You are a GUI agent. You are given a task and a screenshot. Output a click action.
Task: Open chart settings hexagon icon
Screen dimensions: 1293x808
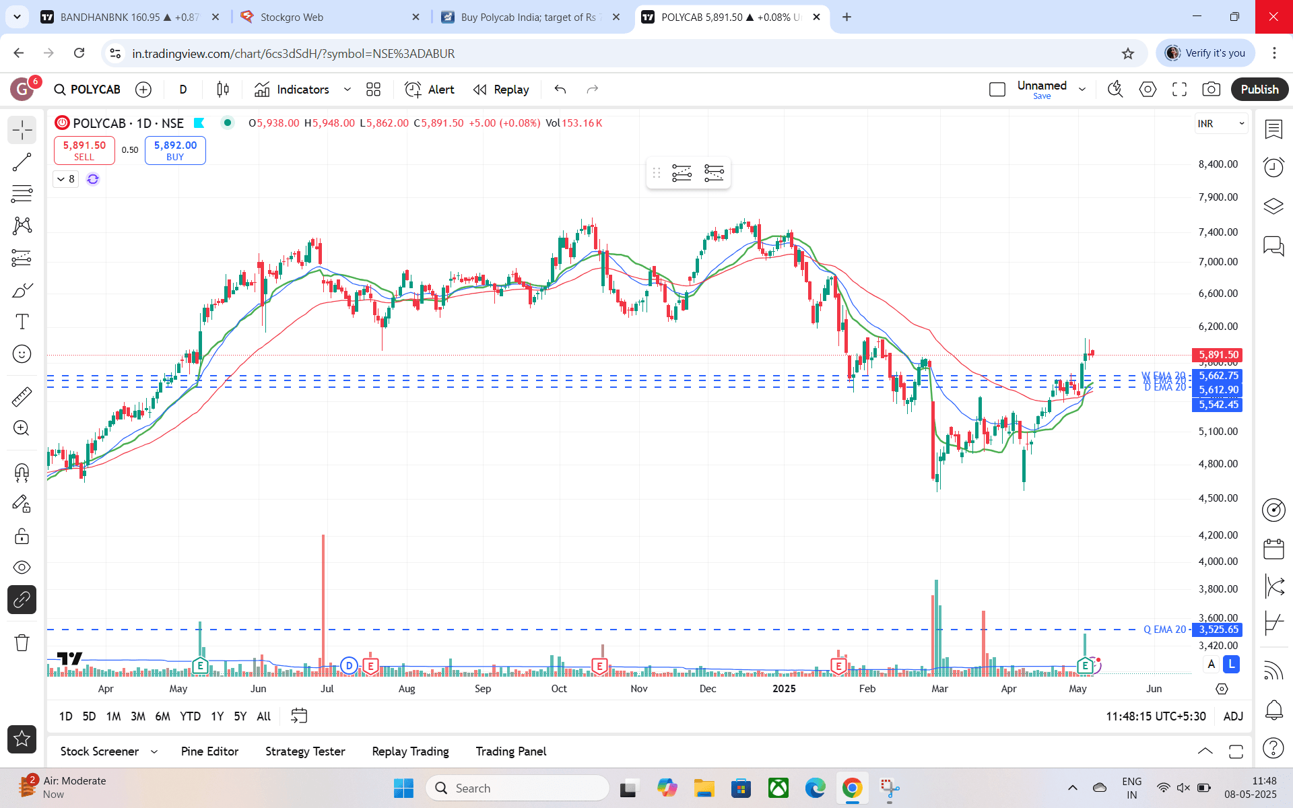click(x=1148, y=90)
